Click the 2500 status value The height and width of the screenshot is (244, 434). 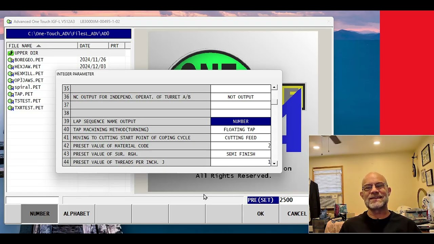click(x=286, y=200)
